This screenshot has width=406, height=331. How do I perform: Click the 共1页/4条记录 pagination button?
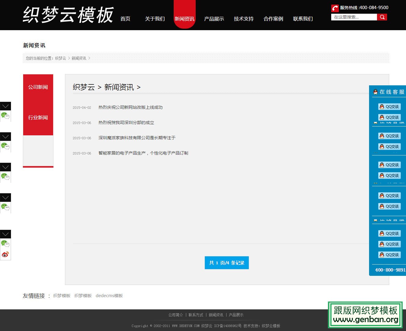[227, 262]
